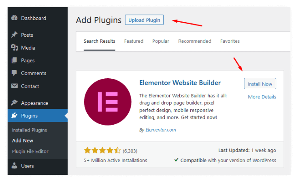The image size is (298, 182).
Task: Switch to the Popular tab
Action: tap(161, 41)
